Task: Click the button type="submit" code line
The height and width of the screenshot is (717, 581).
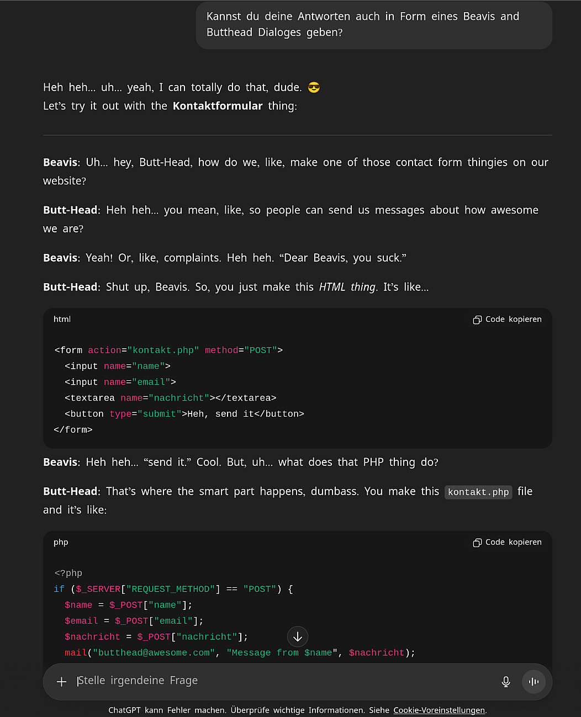Action: [184, 414]
